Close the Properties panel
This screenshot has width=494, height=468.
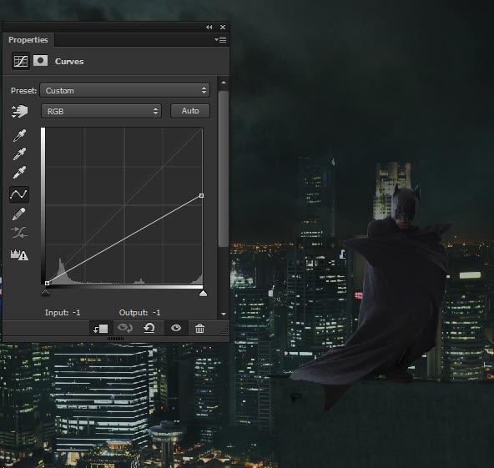(x=223, y=28)
